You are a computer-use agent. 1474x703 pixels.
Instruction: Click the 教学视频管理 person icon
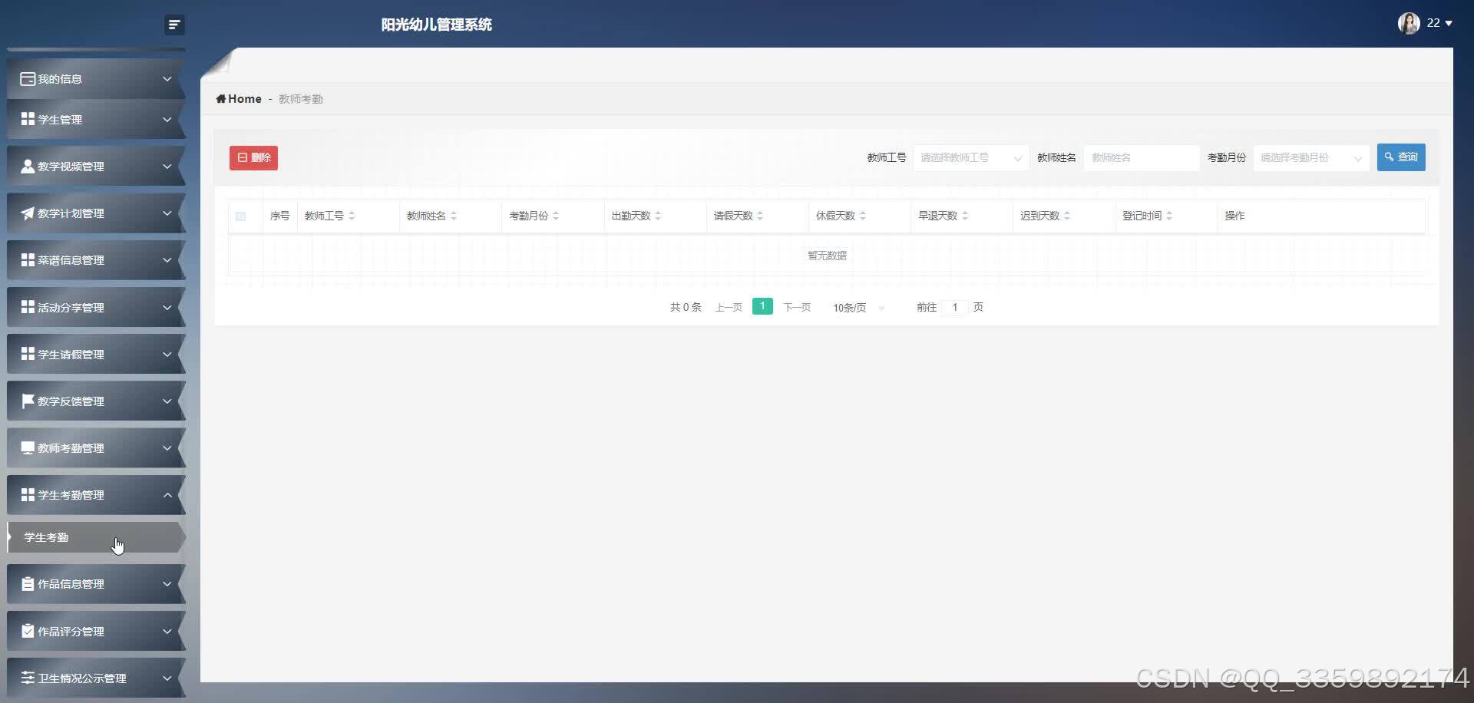pos(26,166)
